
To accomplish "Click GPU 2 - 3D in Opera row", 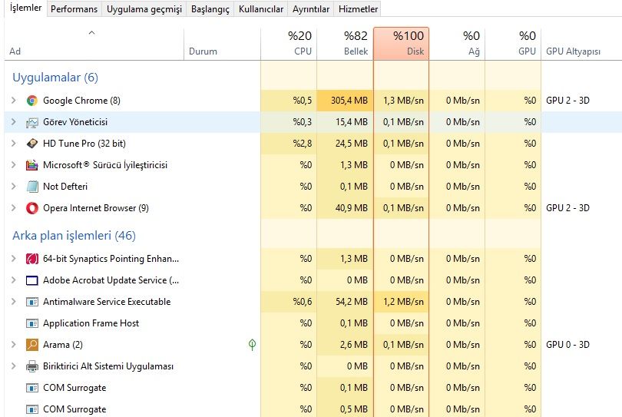I will [567, 207].
